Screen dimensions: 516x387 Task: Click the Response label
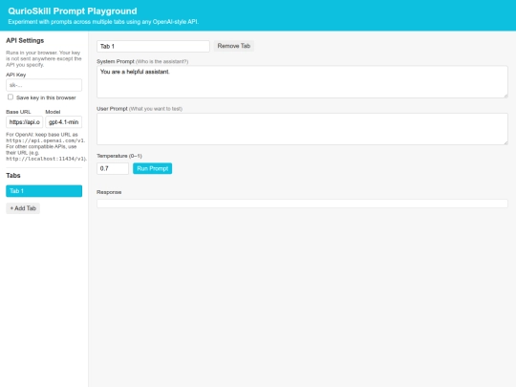[109, 192]
